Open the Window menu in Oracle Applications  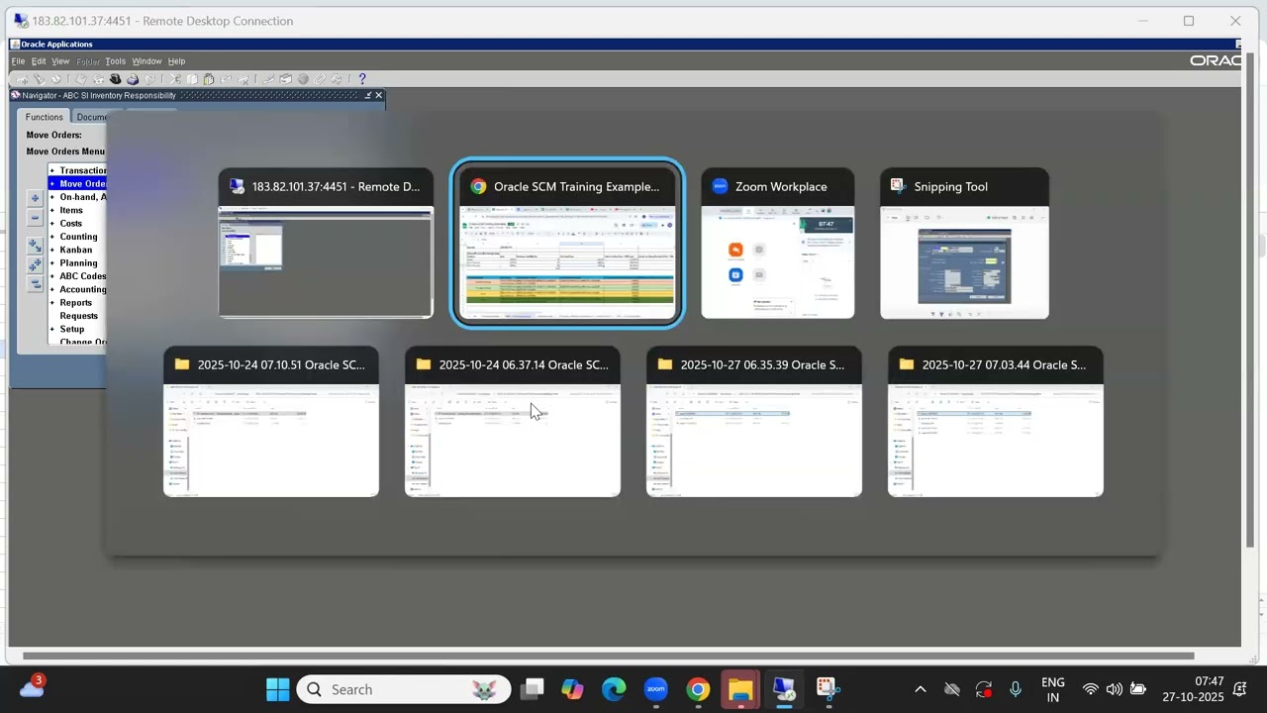pyautogui.click(x=146, y=61)
